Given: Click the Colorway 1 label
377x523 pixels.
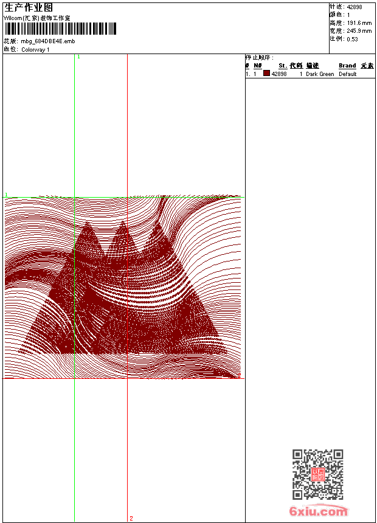Looking at the screenshot, I should pyautogui.click(x=35, y=49).
